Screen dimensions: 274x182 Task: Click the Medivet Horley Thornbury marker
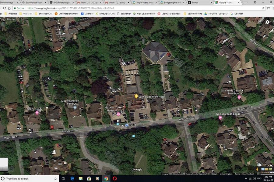[x=75, y=107]
